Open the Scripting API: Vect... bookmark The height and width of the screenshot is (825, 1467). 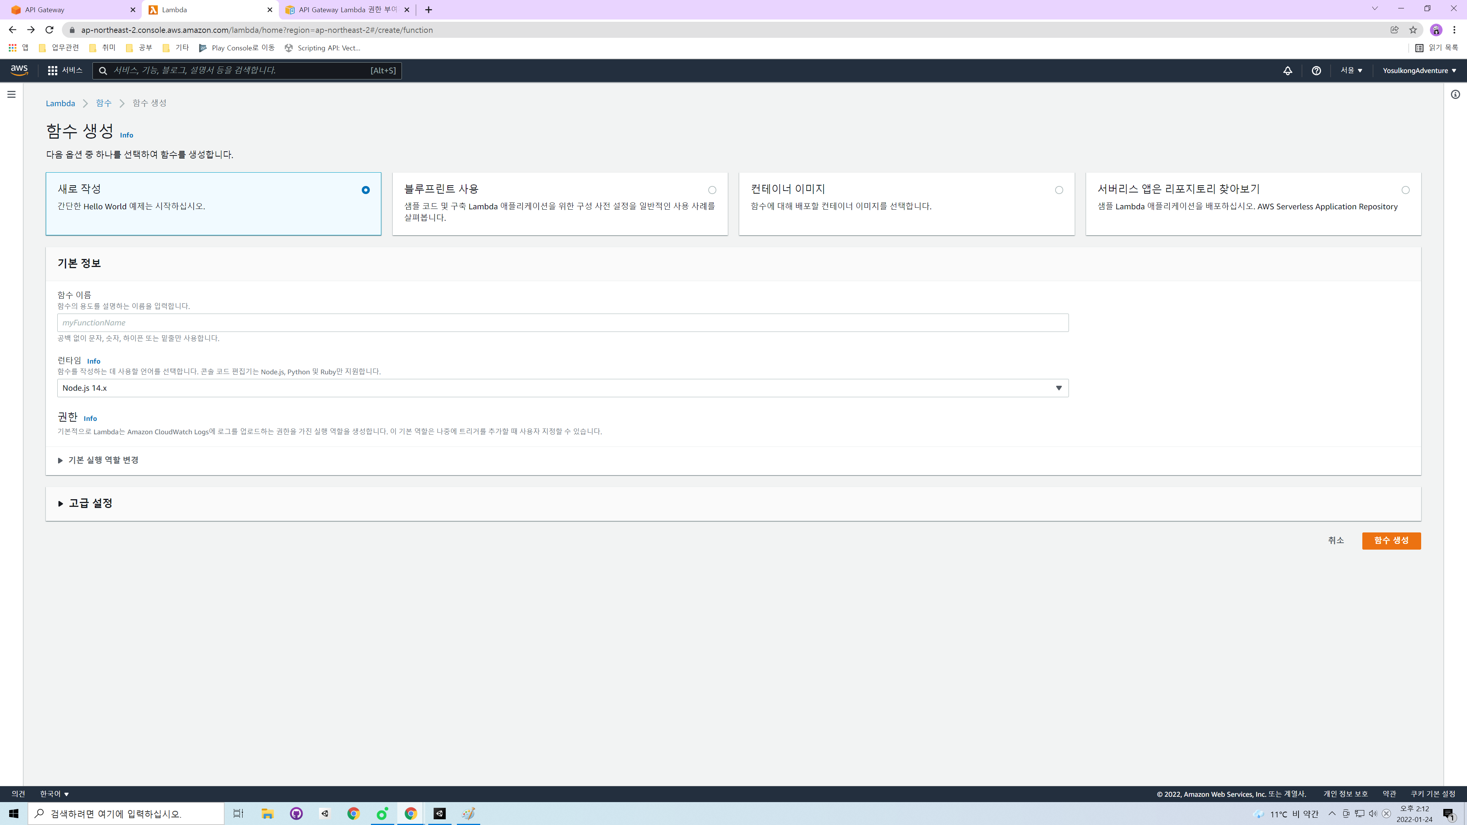(x=322, y=48)
